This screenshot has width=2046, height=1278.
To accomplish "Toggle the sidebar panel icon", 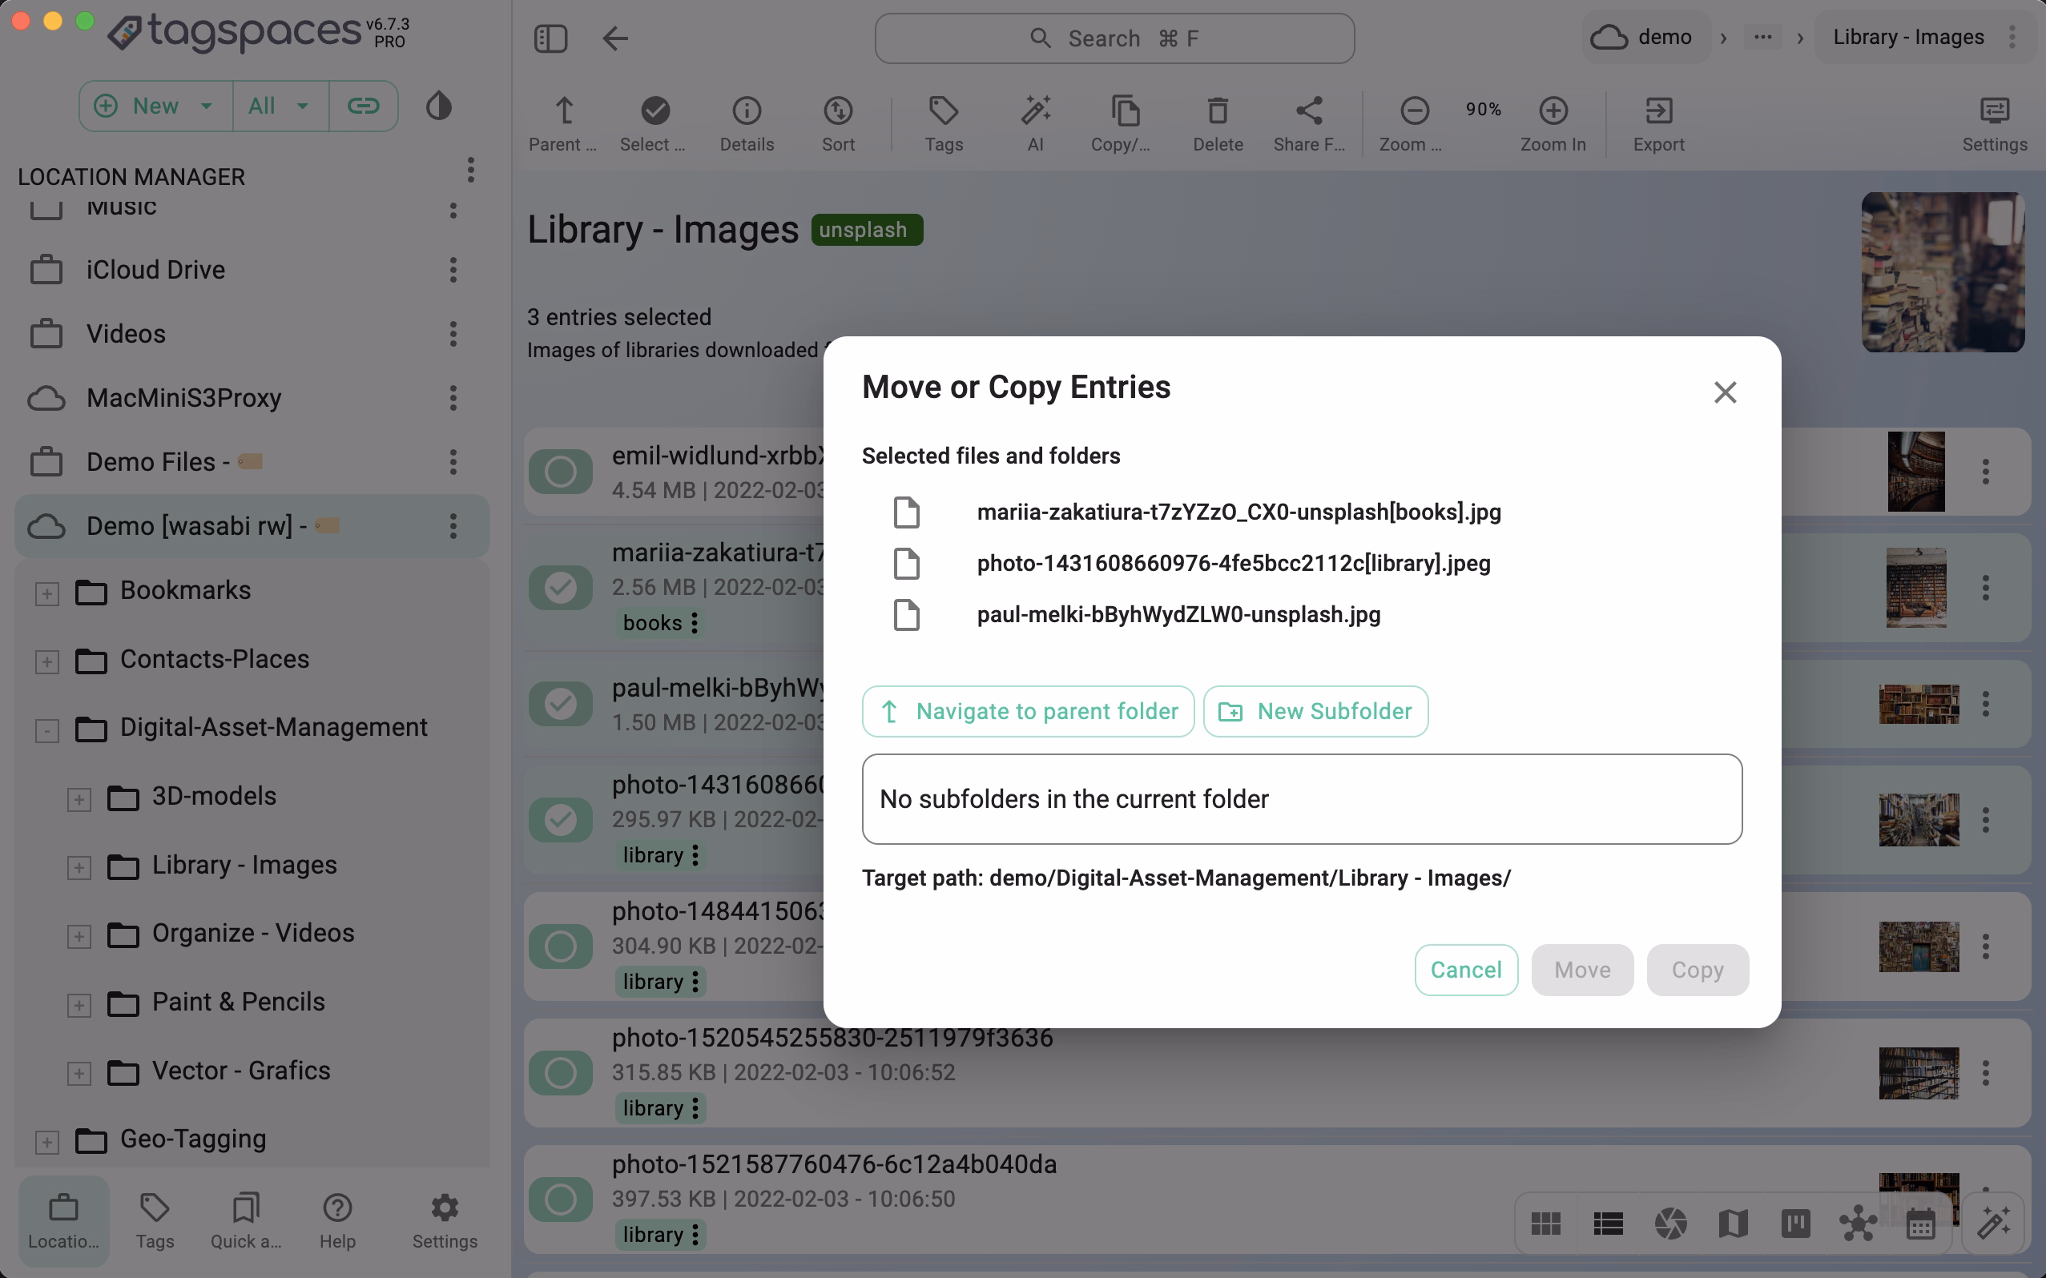I will point(550,38).
